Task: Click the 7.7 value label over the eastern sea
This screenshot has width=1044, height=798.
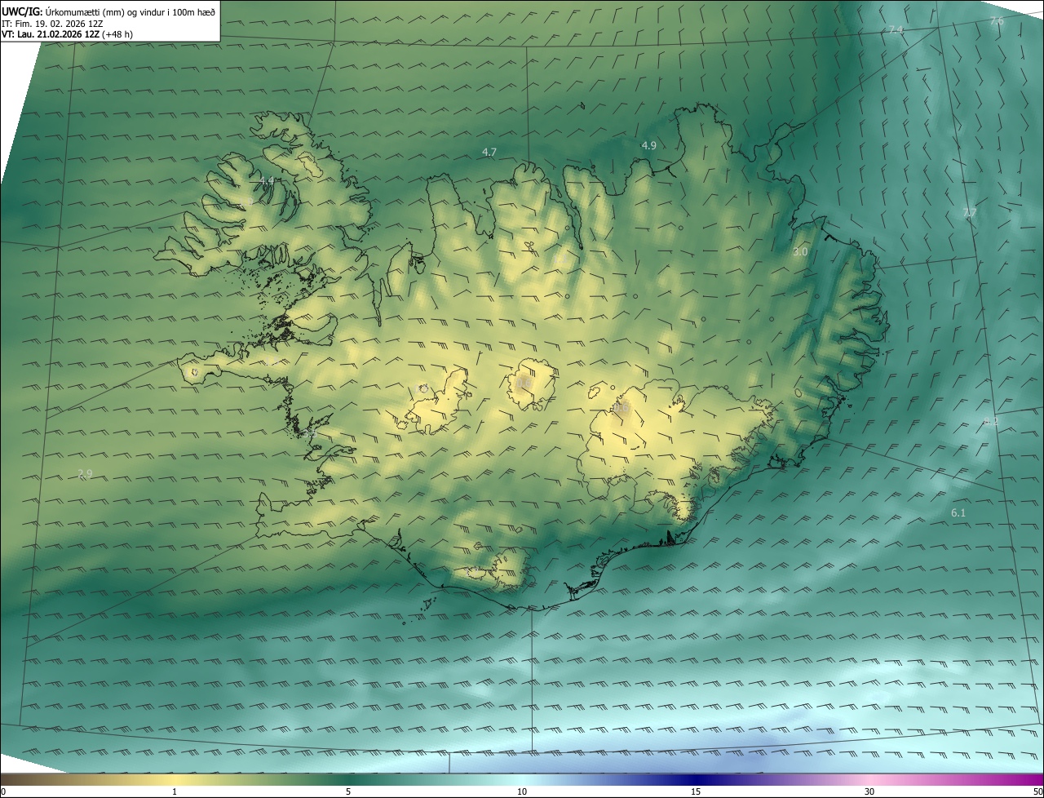Action: click(969, 212)
